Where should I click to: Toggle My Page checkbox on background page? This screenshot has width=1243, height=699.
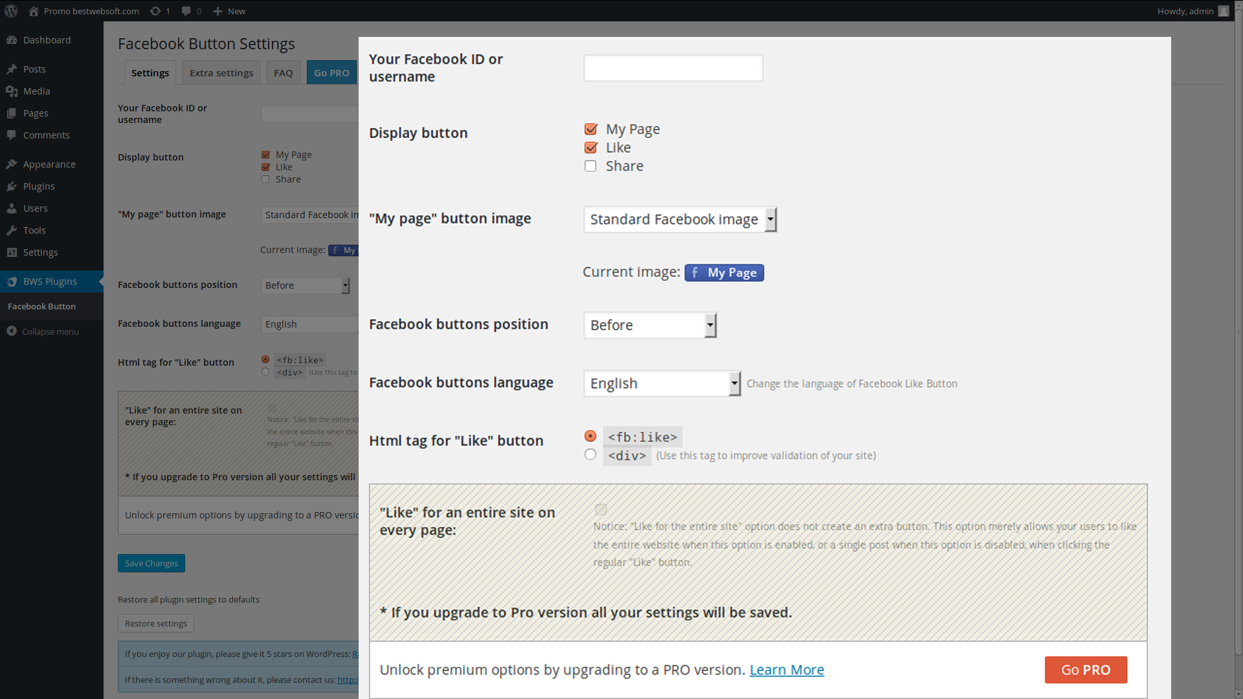(x=265, y=155)
